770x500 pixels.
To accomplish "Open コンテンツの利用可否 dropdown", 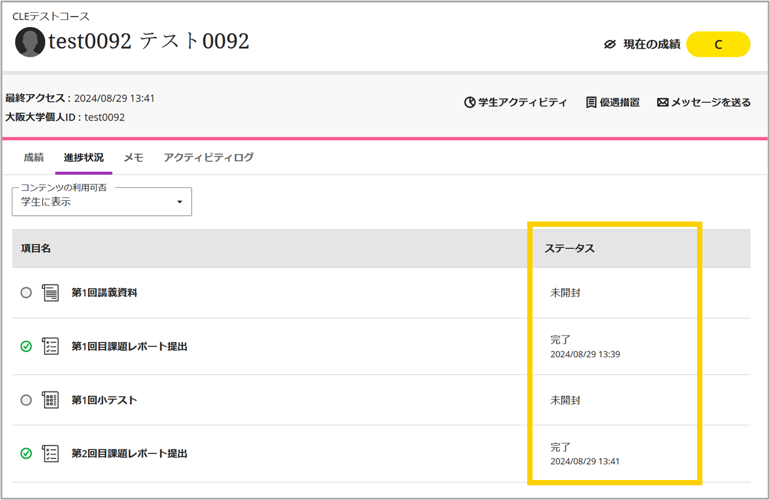I will pos(102,202).
